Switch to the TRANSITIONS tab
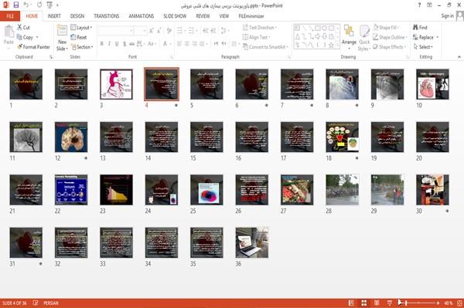 tap(107, 16)
